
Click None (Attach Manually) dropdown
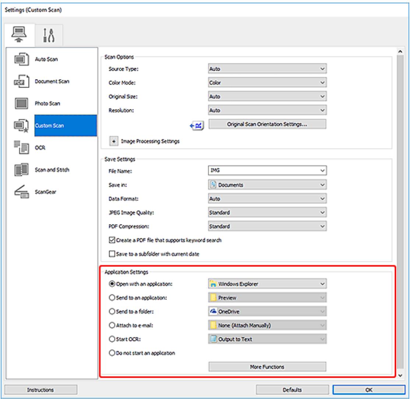[x=267, y=325]
